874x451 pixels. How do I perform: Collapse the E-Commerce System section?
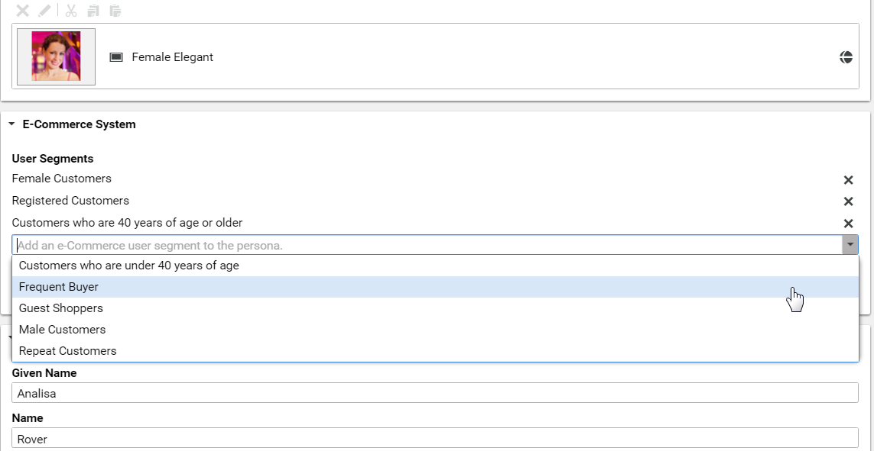click(x=11, y=124)
